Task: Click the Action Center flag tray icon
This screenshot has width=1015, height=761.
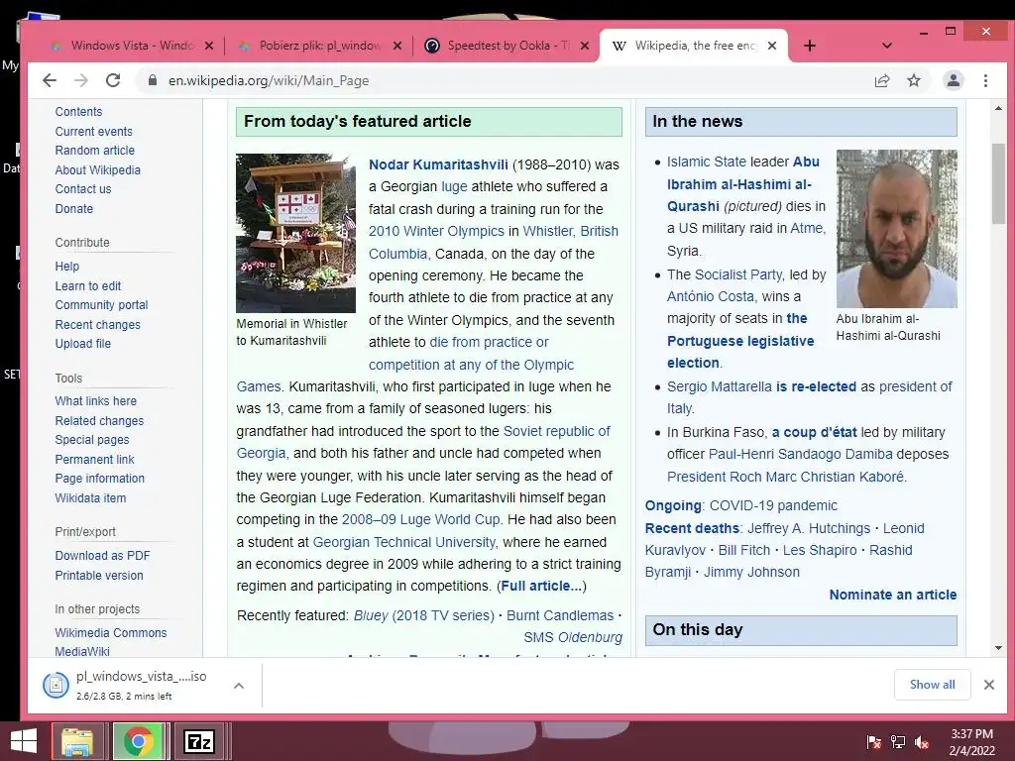Action: tap(874, 742)
